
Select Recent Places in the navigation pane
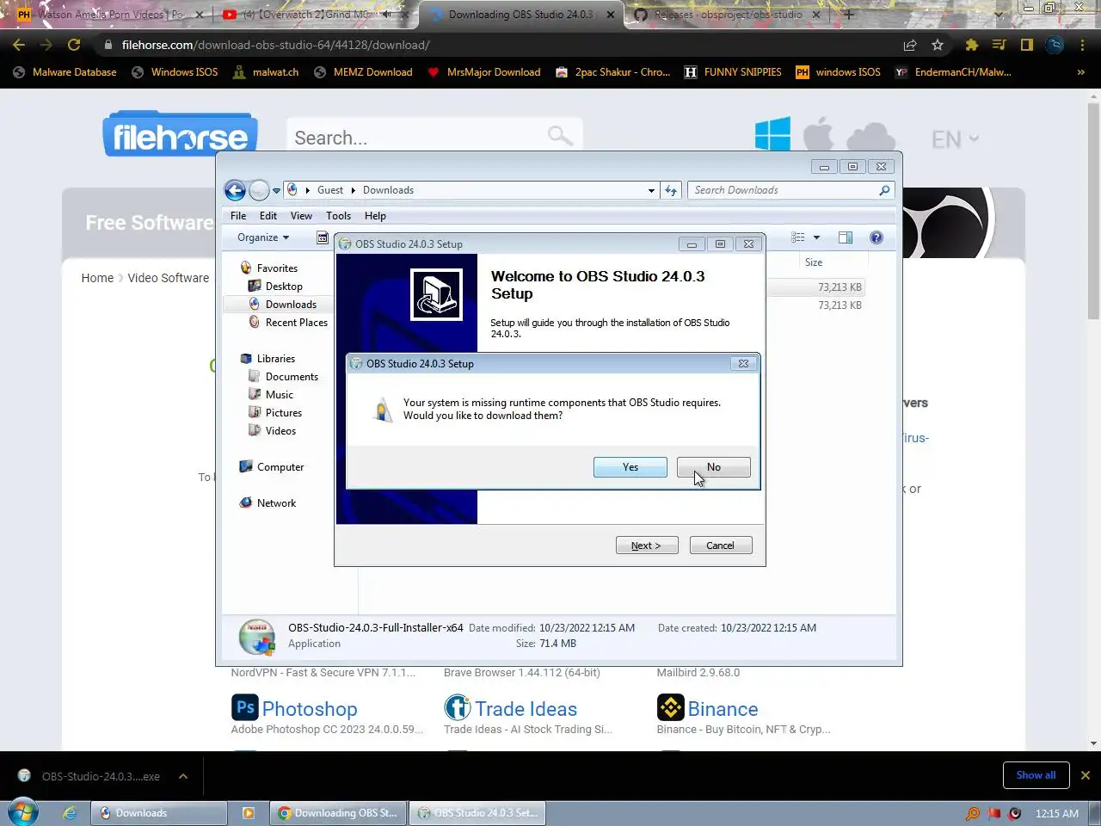click(296, 323)
